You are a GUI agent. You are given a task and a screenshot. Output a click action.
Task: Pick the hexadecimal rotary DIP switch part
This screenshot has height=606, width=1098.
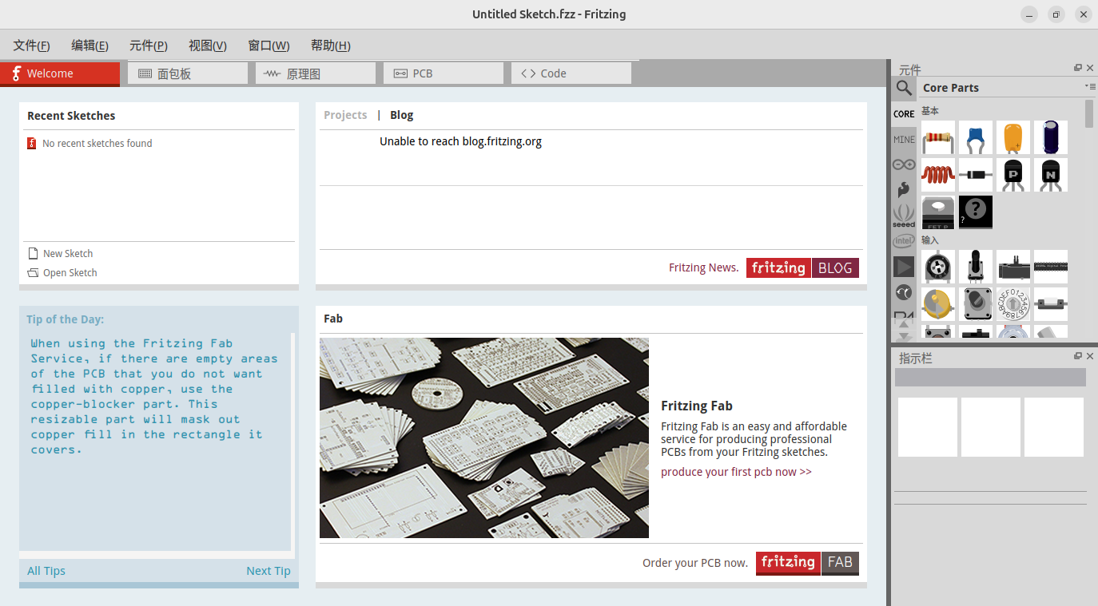click(1013, 304)
